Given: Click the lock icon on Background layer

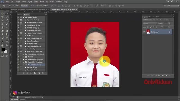Looking at the screenshot, I should pyautogui.click(x=169, y=32).
